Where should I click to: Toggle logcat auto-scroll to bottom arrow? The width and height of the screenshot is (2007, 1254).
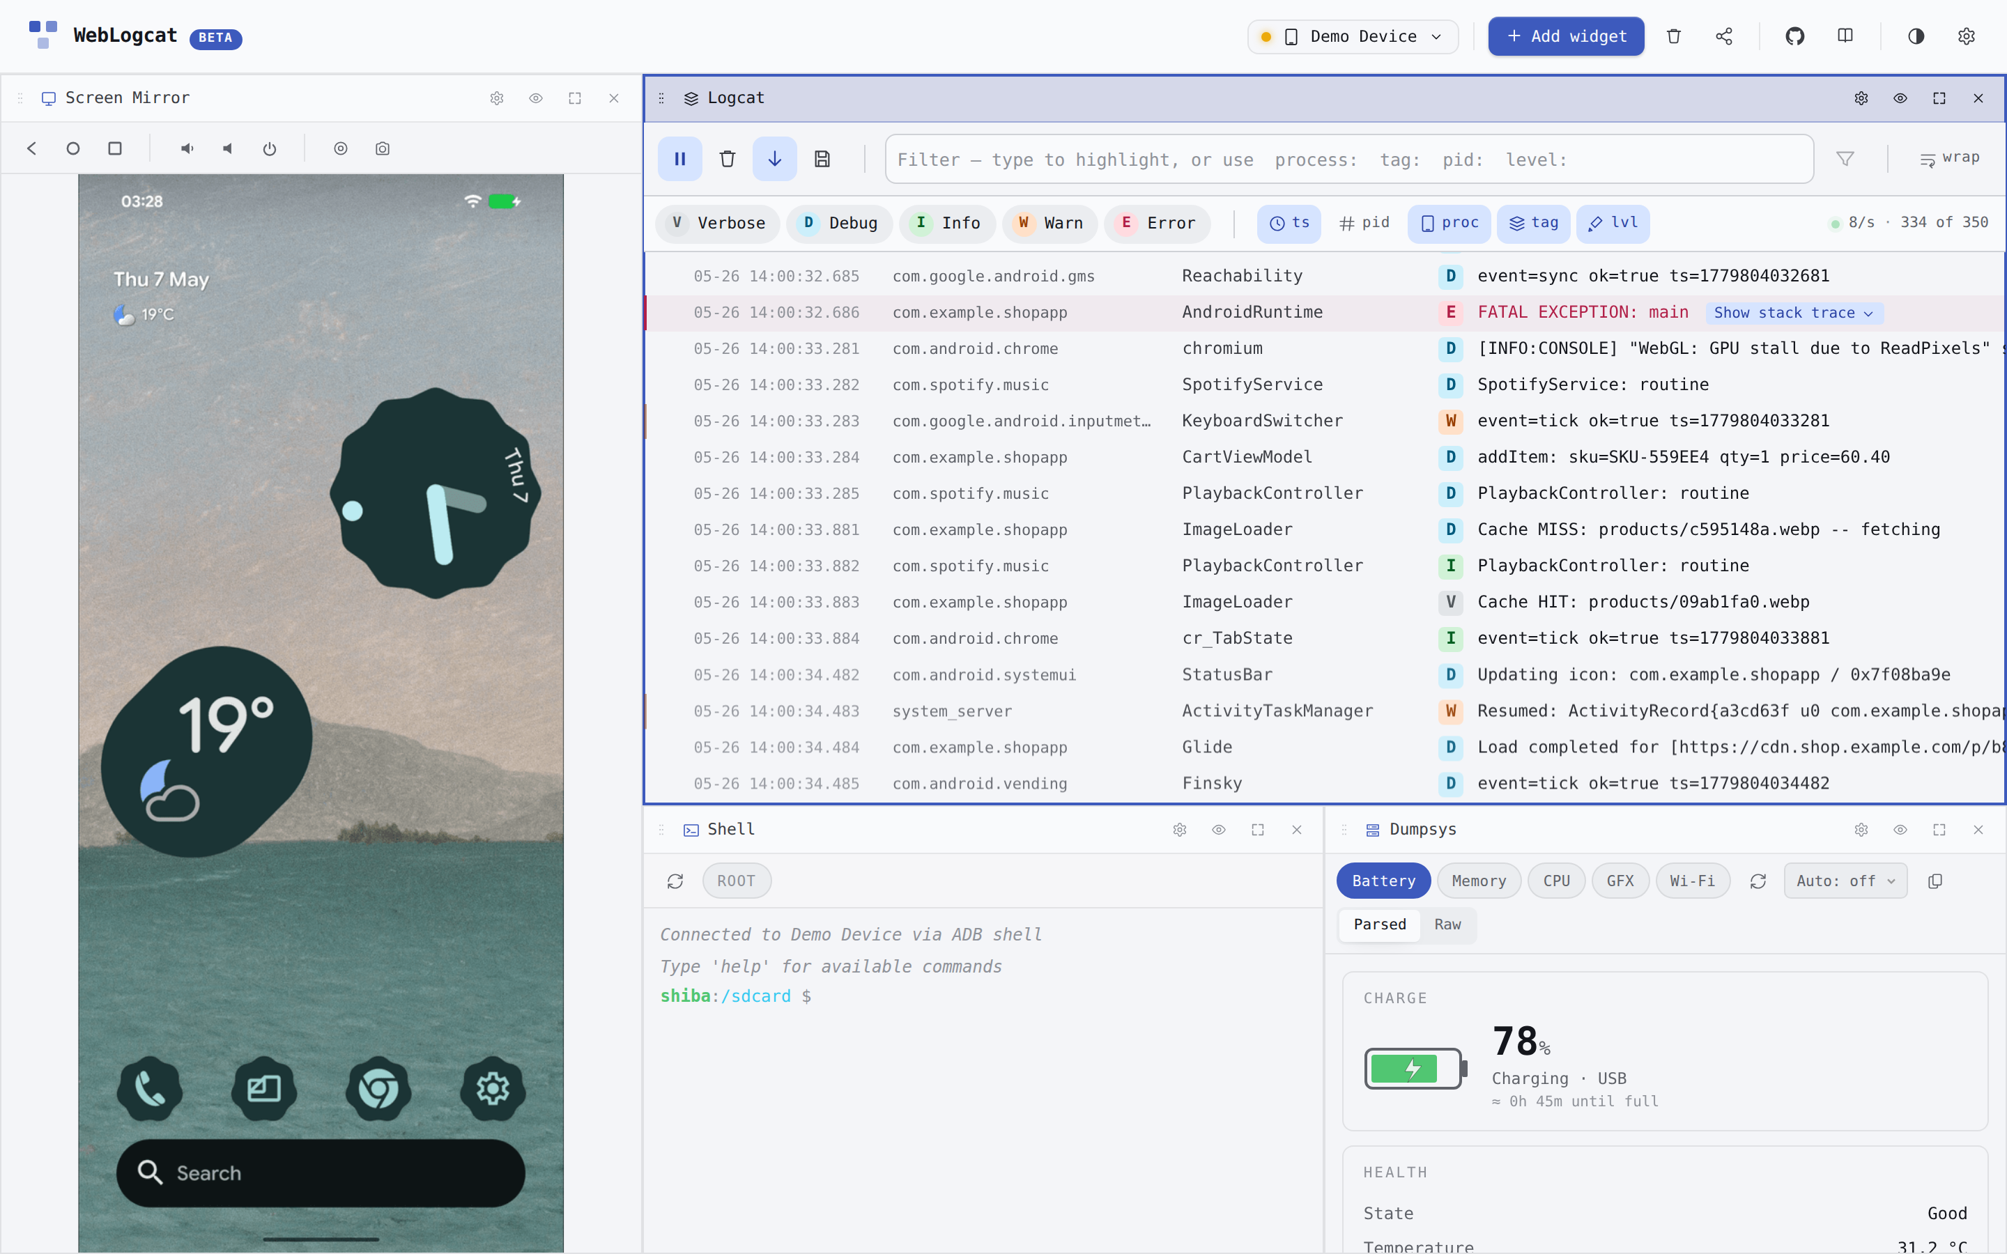[x=775, y=160]
